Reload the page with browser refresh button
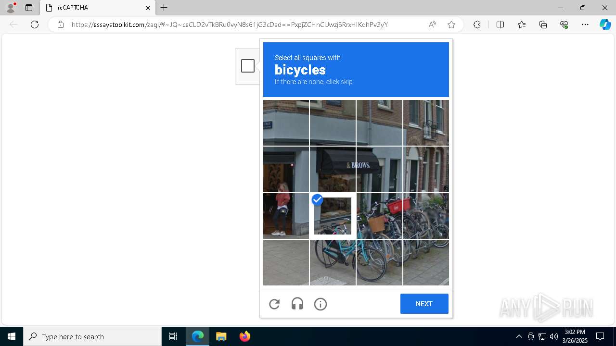 35,25
